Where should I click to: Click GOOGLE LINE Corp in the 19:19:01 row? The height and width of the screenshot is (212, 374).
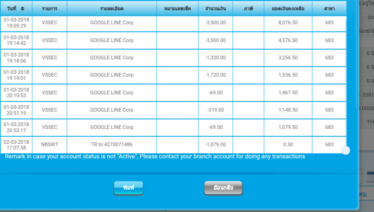coord(112,75)
